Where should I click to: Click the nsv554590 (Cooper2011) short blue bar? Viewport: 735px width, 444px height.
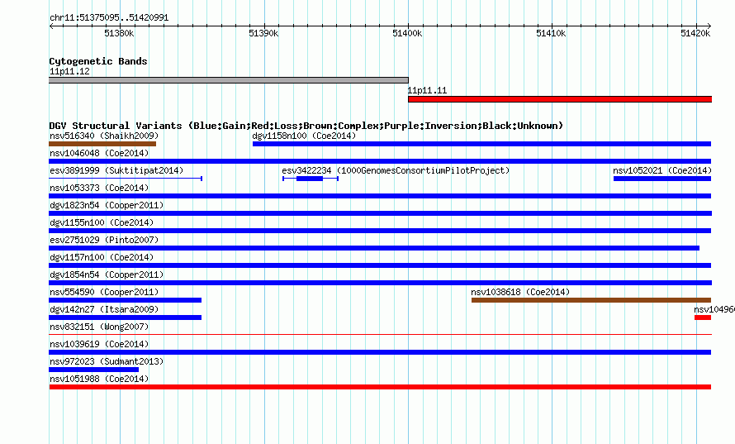tap(126, 300)
